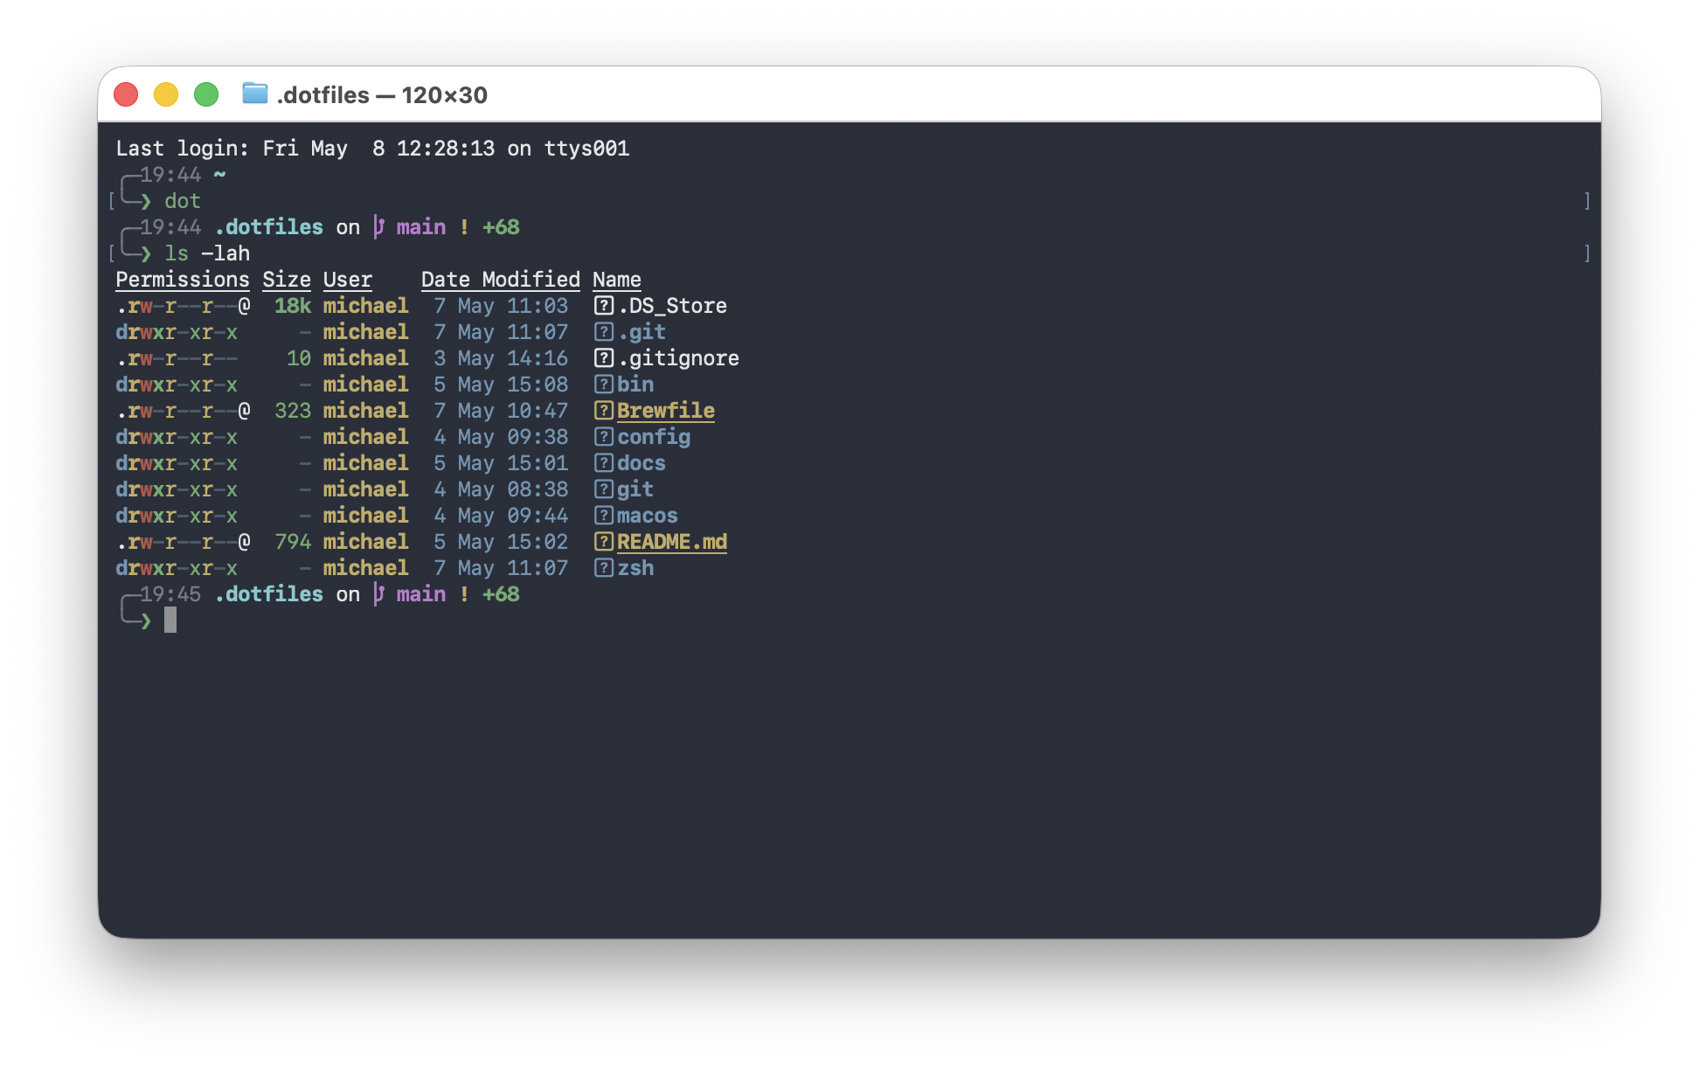The width and height of the screenshot is (1699, 1068).
Task: Click the Date Modified column header
Action: [x=501, y=280]
